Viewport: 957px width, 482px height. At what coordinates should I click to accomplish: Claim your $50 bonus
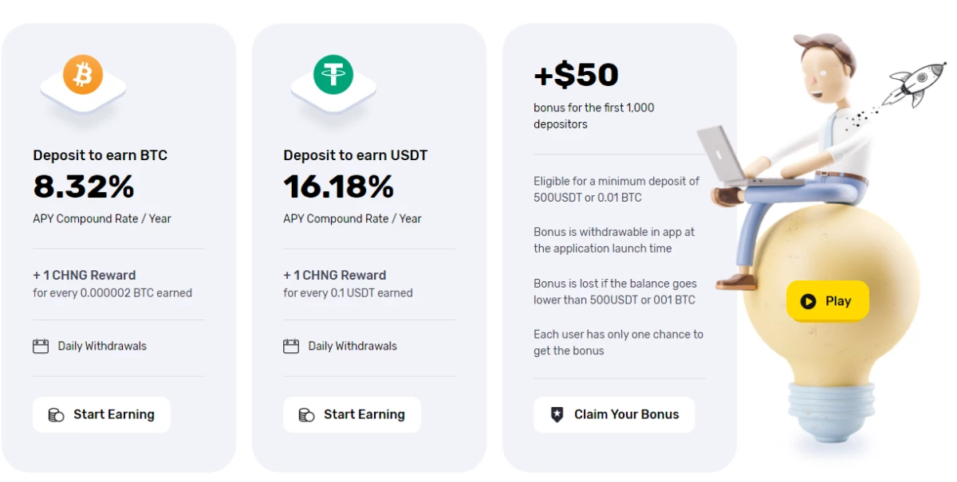coord(614,414)
